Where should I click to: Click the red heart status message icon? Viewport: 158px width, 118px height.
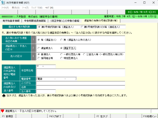tap(2, 111)
